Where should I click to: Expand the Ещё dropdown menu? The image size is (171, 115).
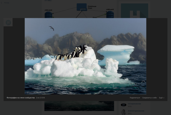(x=162, y=98)
